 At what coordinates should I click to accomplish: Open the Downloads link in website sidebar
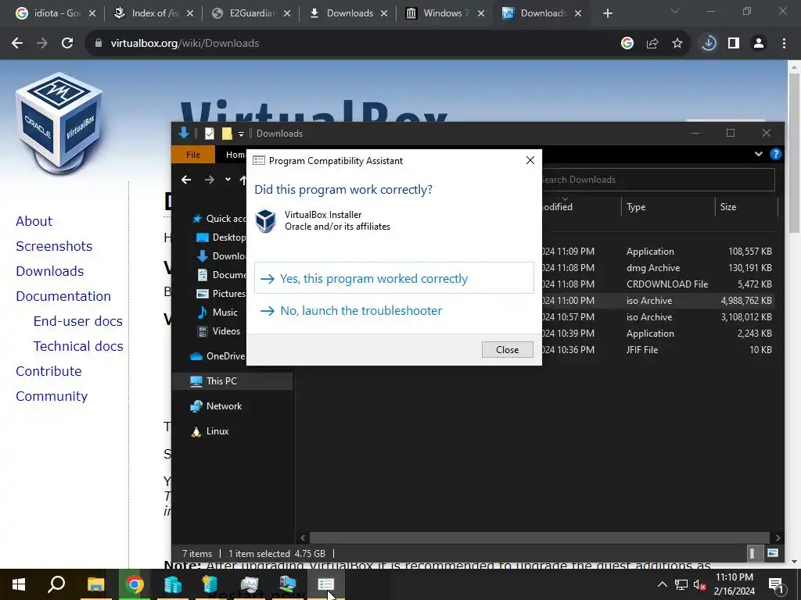[x=50, y=271]
